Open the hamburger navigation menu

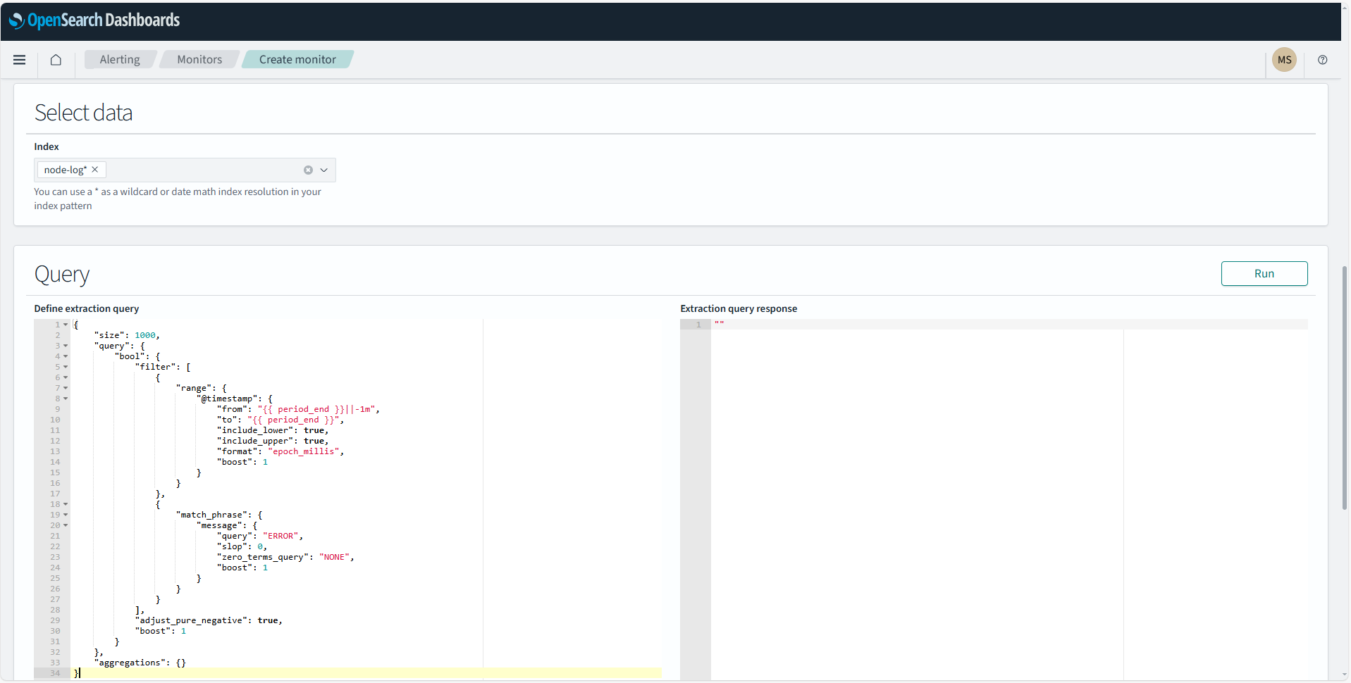tap(20, 60)
